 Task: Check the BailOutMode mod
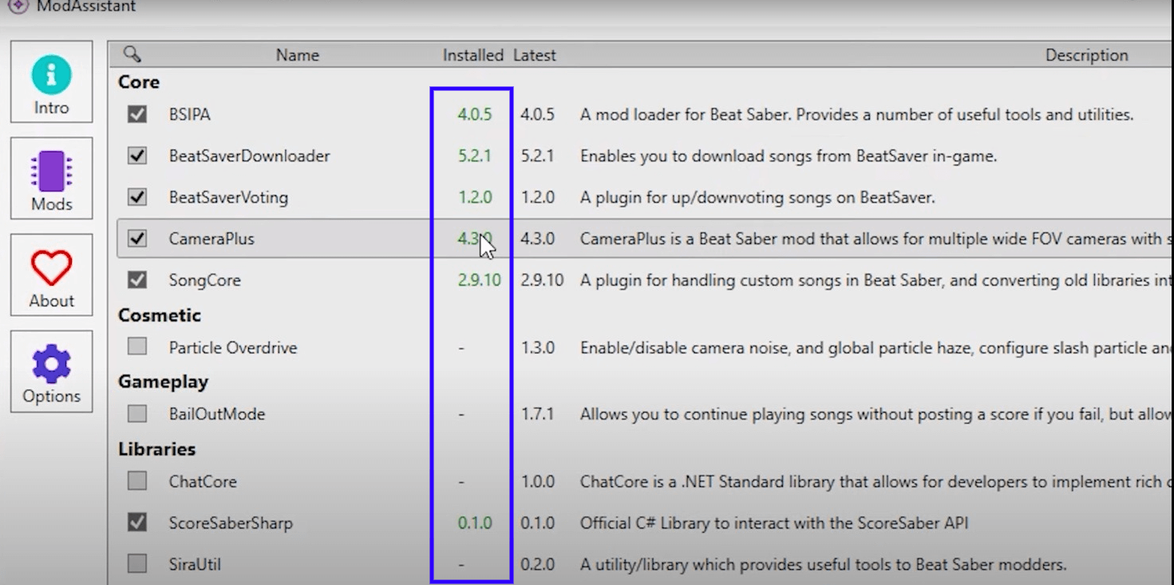coord(137,414)
